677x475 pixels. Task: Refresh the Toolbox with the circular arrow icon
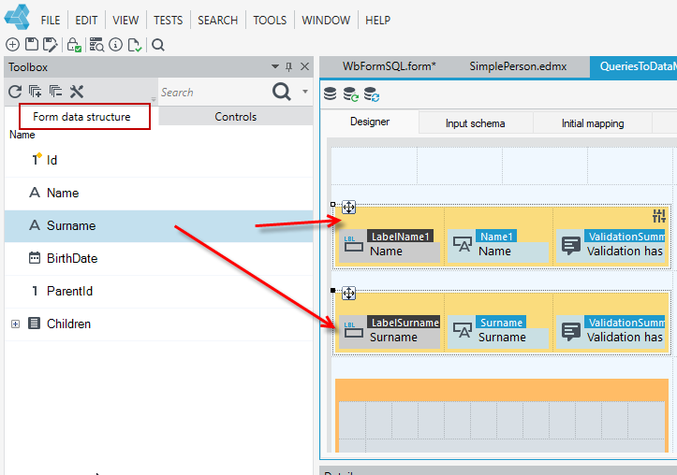coord(15,92)
